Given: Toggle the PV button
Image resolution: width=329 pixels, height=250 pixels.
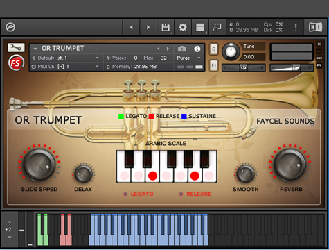Looking at the screenshot, I should (x=319, y=65).
